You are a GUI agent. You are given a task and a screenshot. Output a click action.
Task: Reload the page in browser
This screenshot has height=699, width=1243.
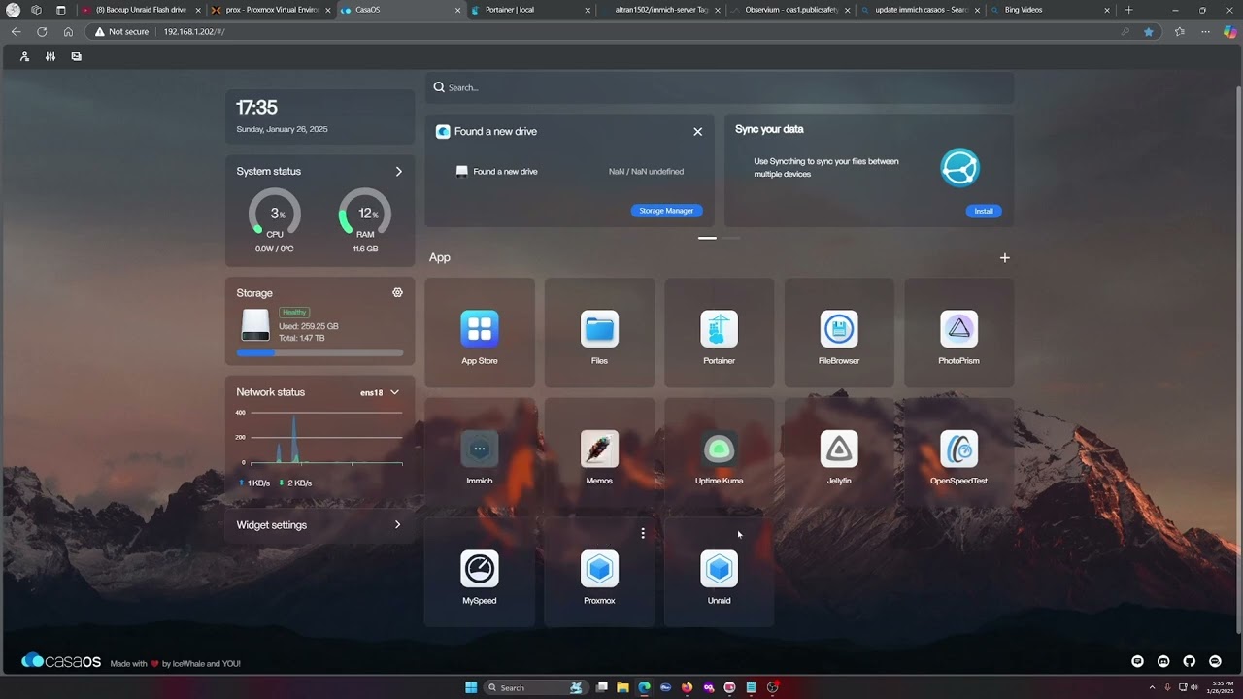coord(42,31)
